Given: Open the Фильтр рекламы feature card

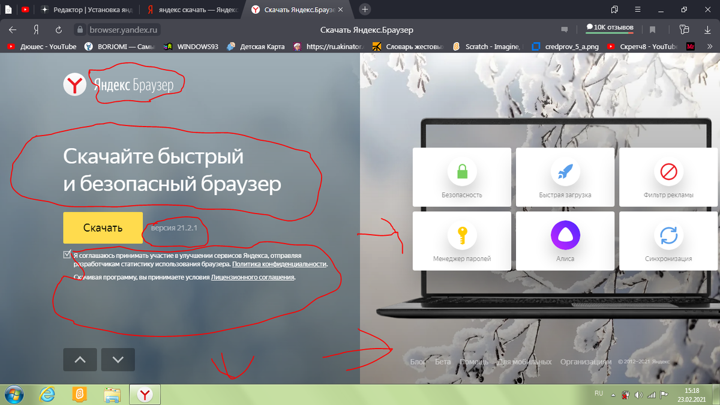Looking at the screenshot, I should 668,177.
